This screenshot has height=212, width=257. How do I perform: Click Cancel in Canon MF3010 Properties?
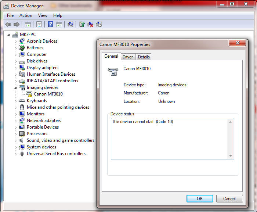pos(229,198)
